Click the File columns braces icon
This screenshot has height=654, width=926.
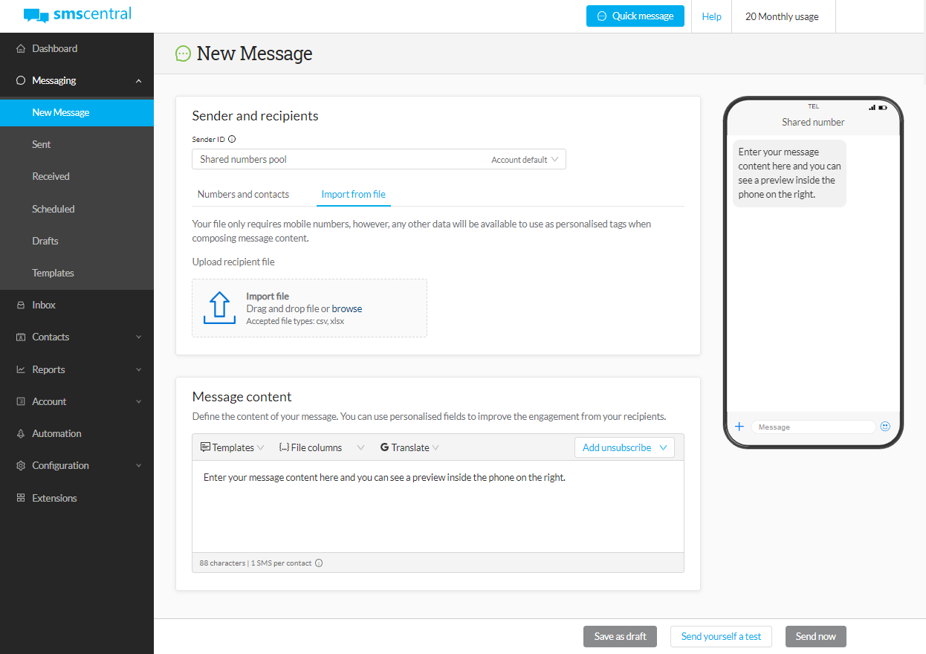click(284, 447)
